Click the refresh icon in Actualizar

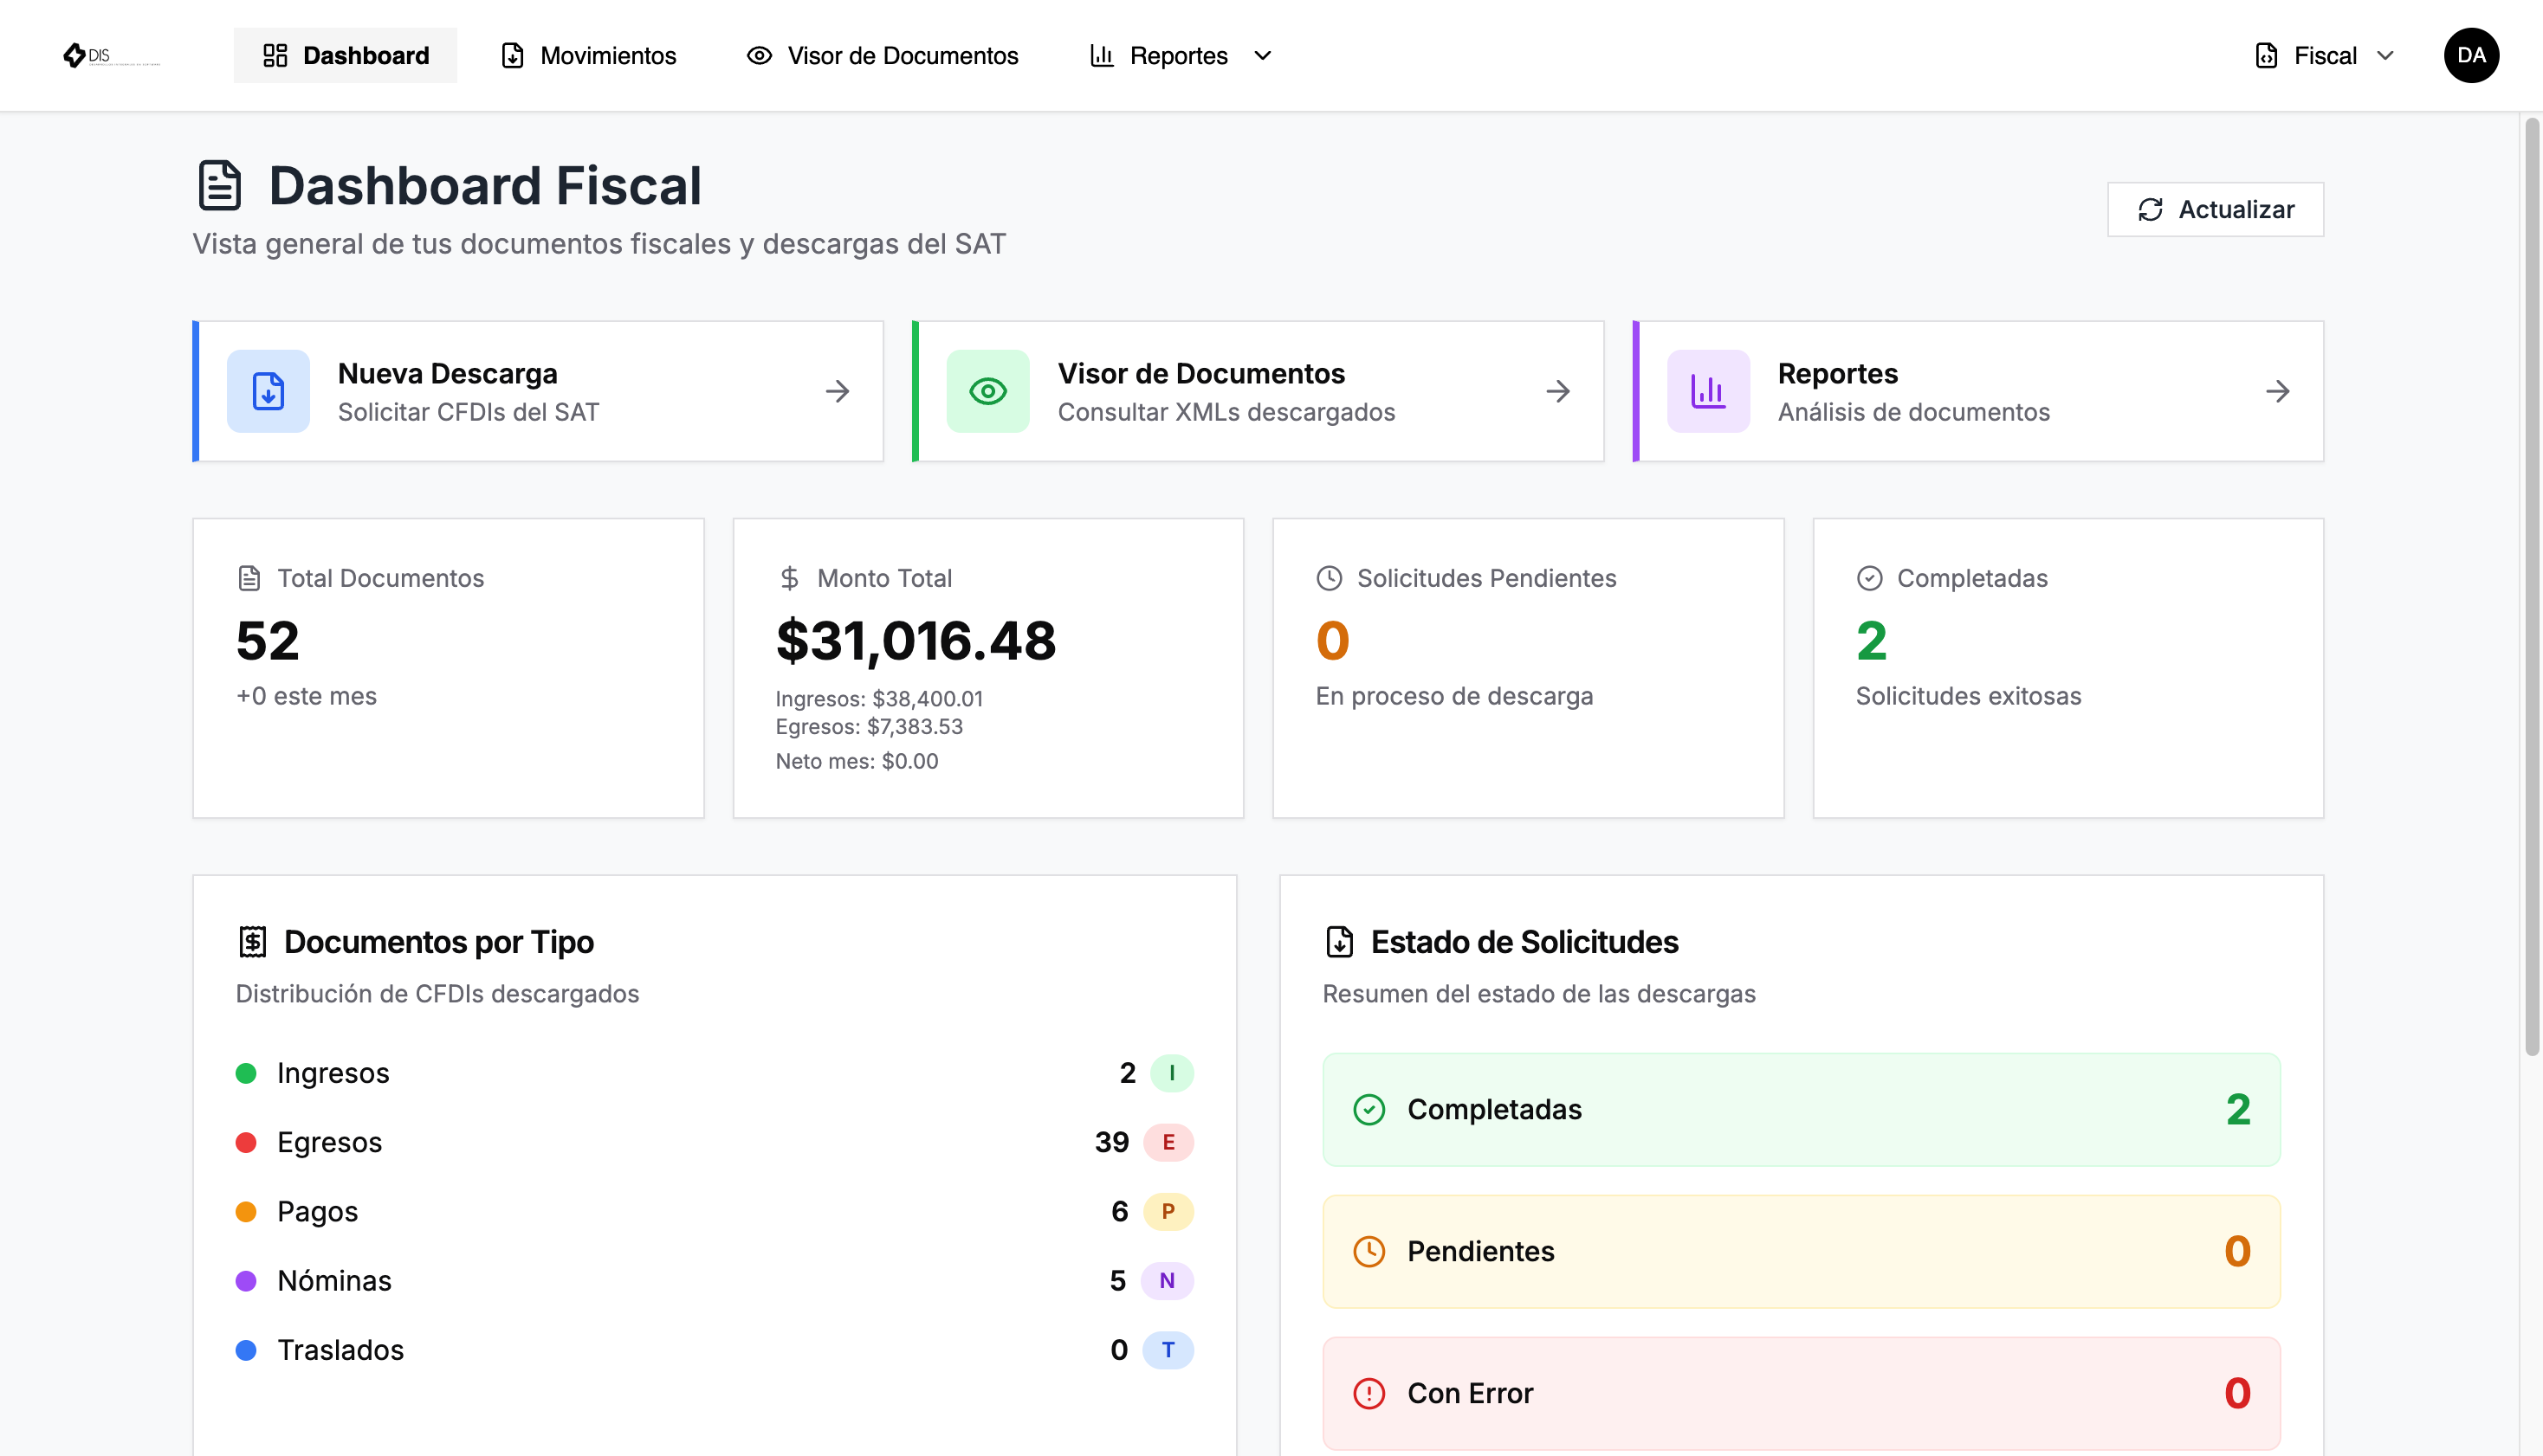pyautogui.click(x=2151, y=210)
